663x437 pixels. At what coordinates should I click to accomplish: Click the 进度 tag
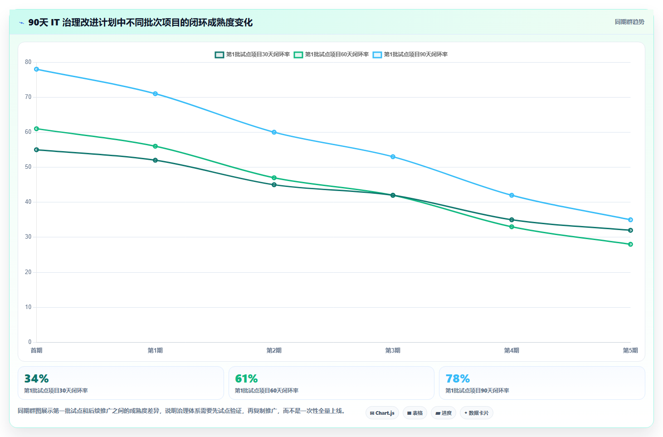click(444, 413)
